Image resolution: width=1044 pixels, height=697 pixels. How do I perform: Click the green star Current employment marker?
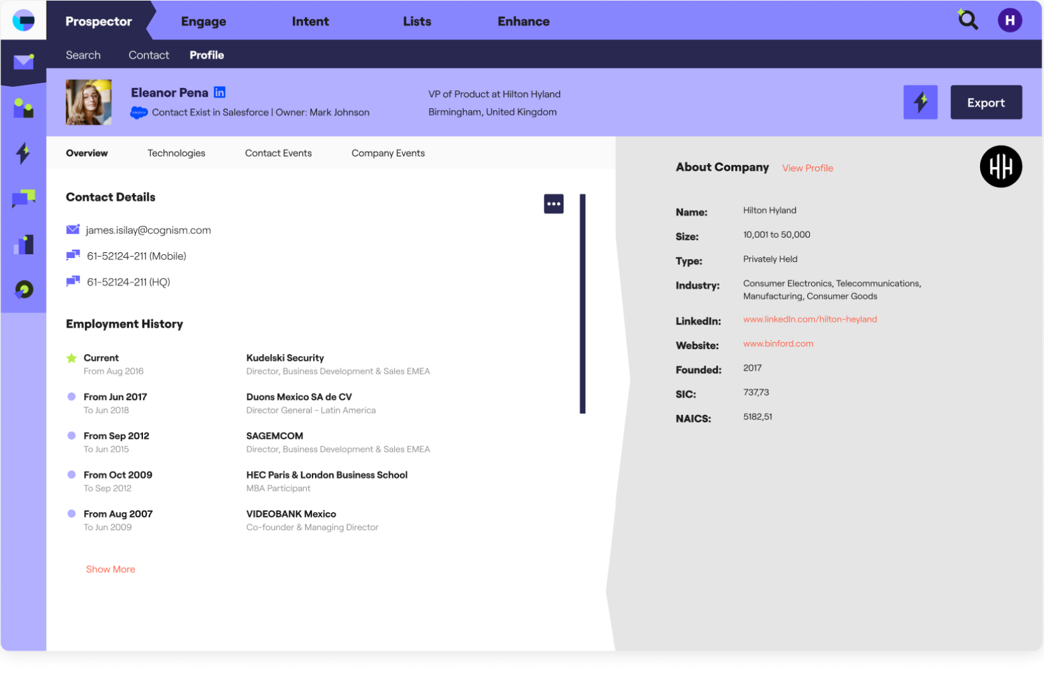71,358
